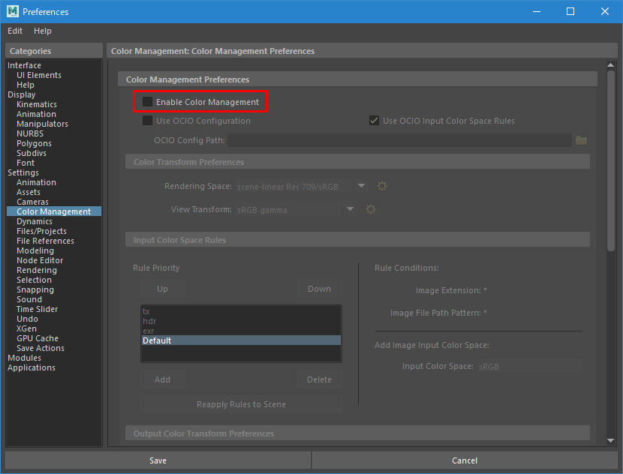Open the Input Color Space dropdown

528,367
